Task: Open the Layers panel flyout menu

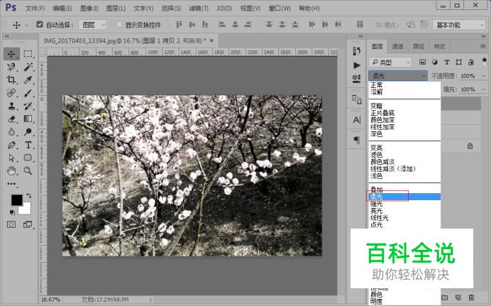Action: (483, 46)
